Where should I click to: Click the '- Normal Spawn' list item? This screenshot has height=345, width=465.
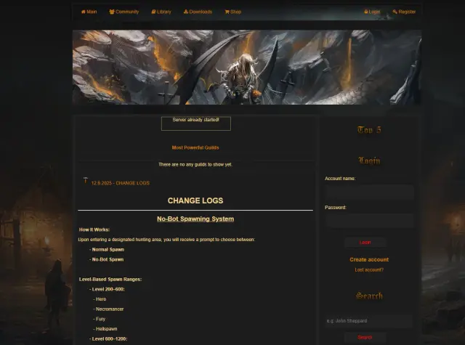(107, 250)
